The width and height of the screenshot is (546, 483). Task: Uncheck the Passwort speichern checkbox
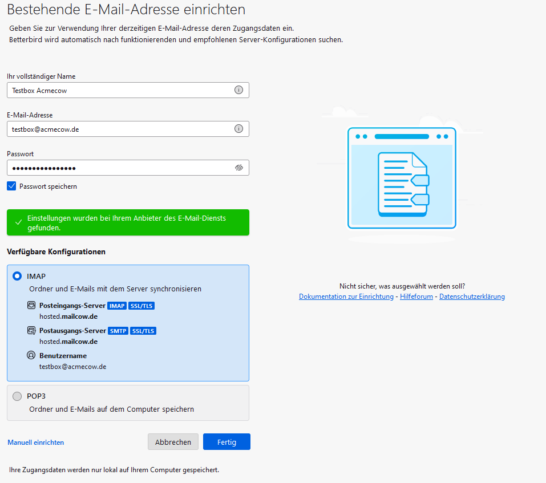(x=11, y=185)
